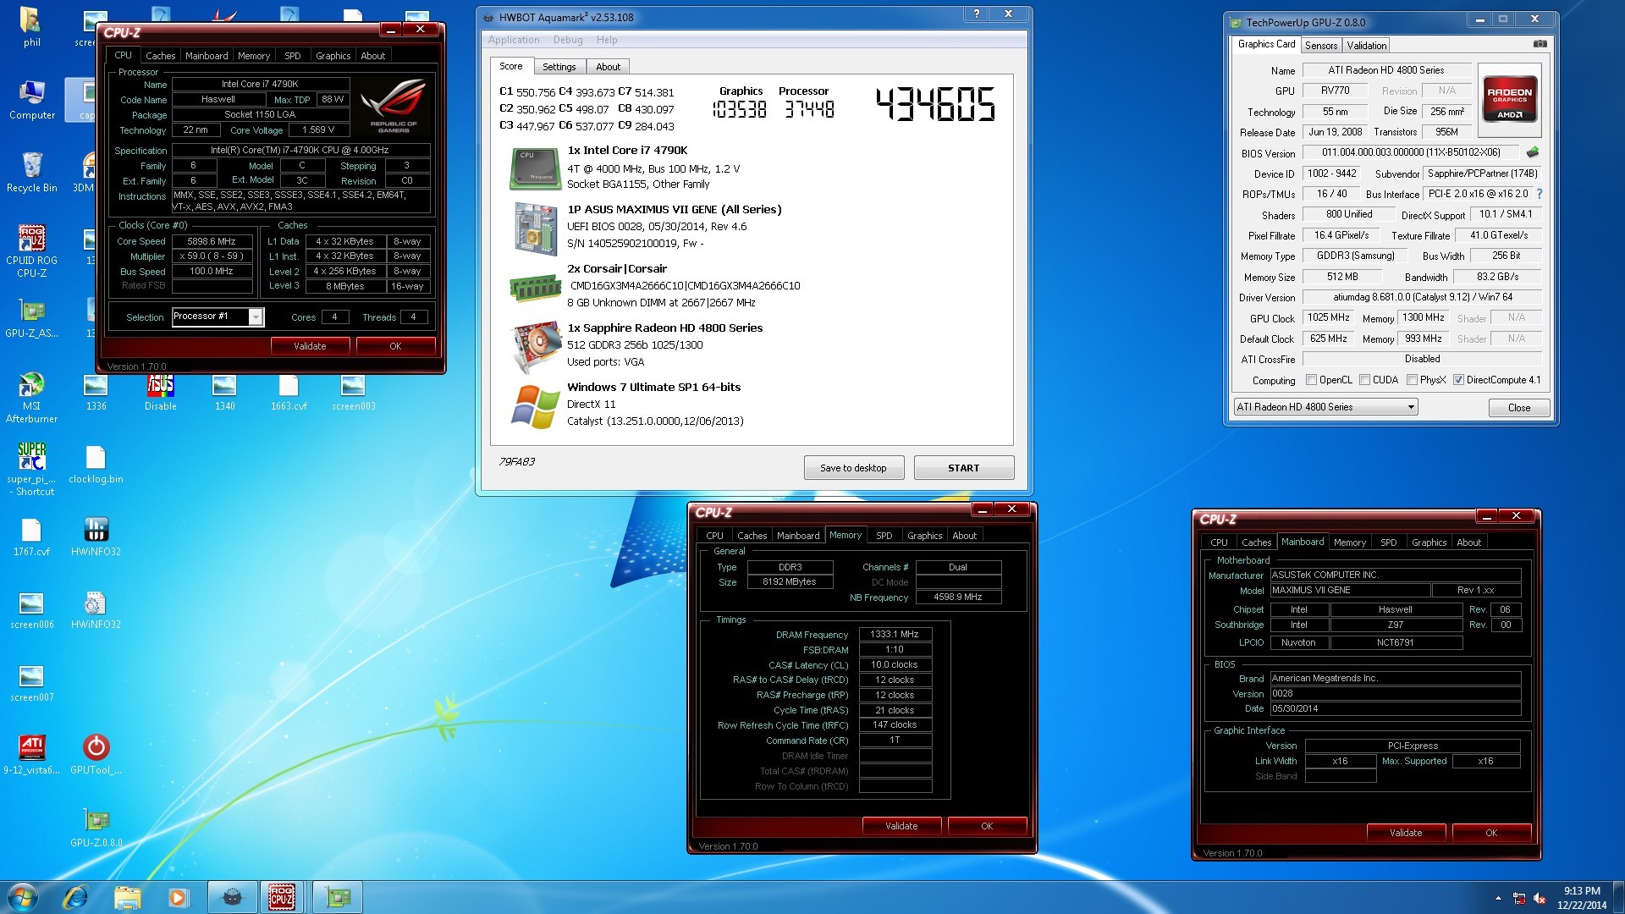
Task: Open the Windows Start button
Action: 23,897
